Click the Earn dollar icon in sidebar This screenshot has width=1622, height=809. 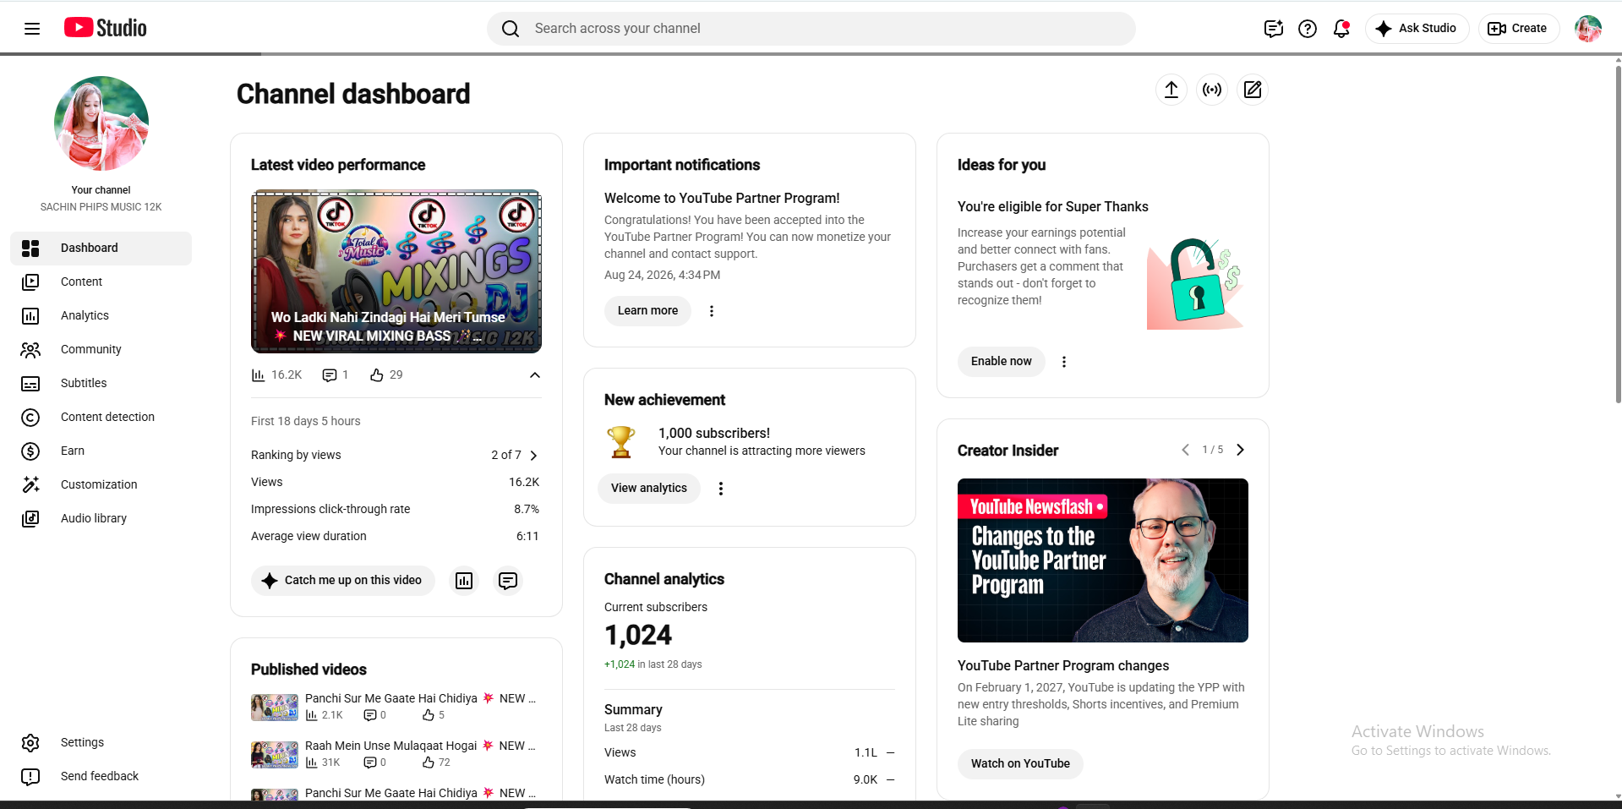(30, 451)
